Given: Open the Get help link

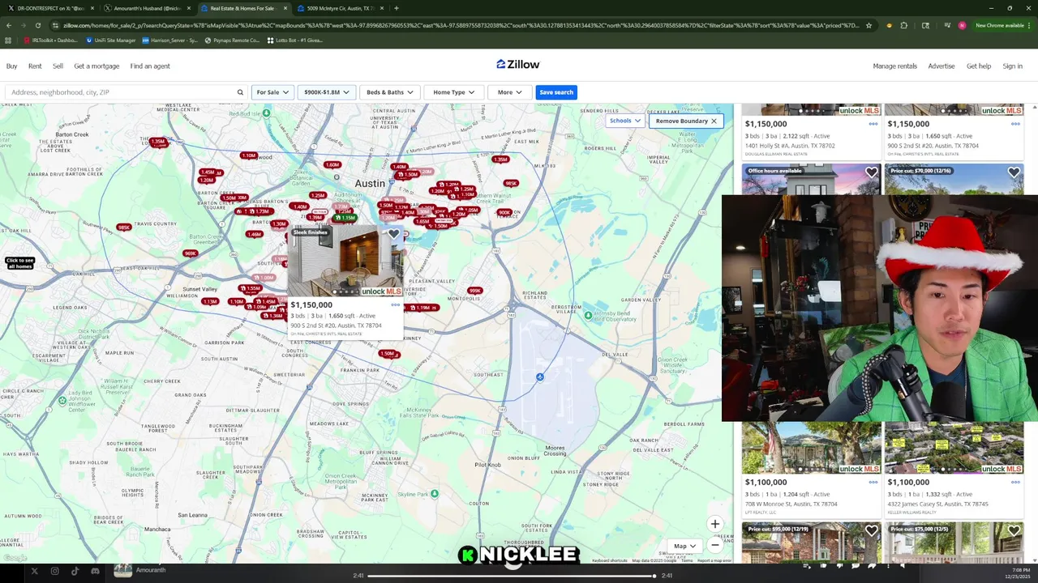Looking at the screenshot, I should (979, 66).
